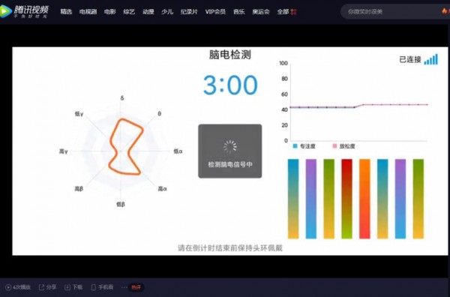
Task: Open the 综艺 category
Action: (129, 12)
